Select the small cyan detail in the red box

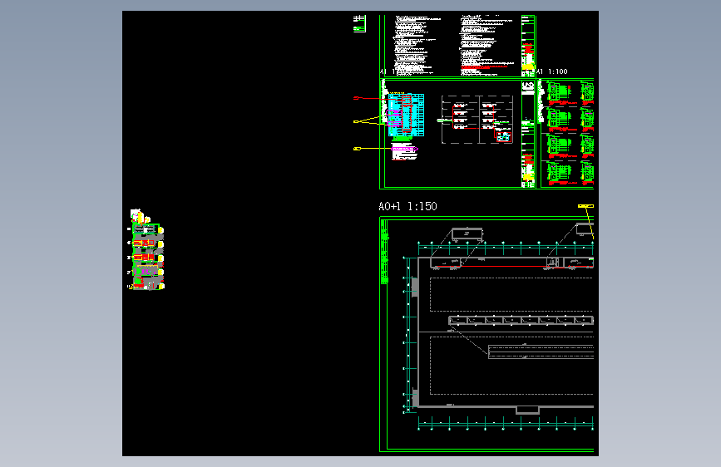click(503, 136)
